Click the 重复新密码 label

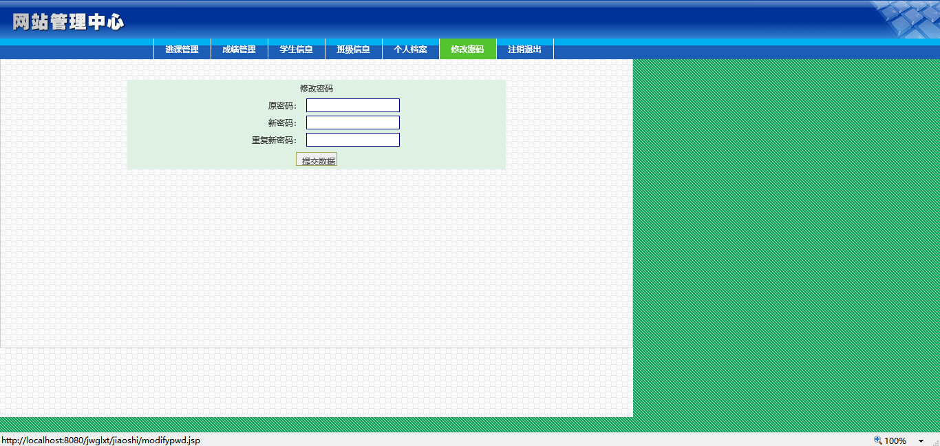(274, 140)
